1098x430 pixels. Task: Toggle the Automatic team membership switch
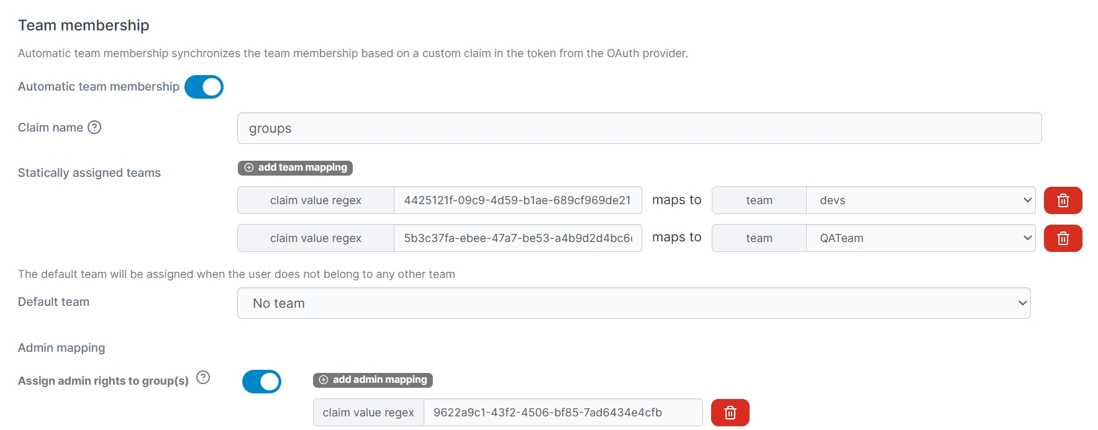point(204,87)
